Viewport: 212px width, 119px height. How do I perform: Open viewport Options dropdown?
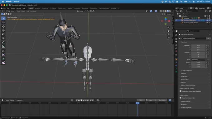pos(170,14)
